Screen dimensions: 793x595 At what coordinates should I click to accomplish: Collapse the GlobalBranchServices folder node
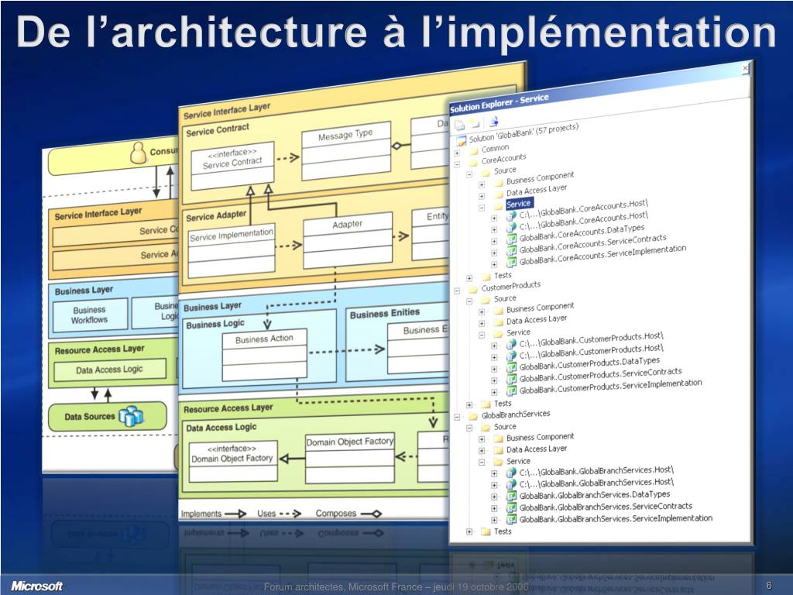click(457, 418)
